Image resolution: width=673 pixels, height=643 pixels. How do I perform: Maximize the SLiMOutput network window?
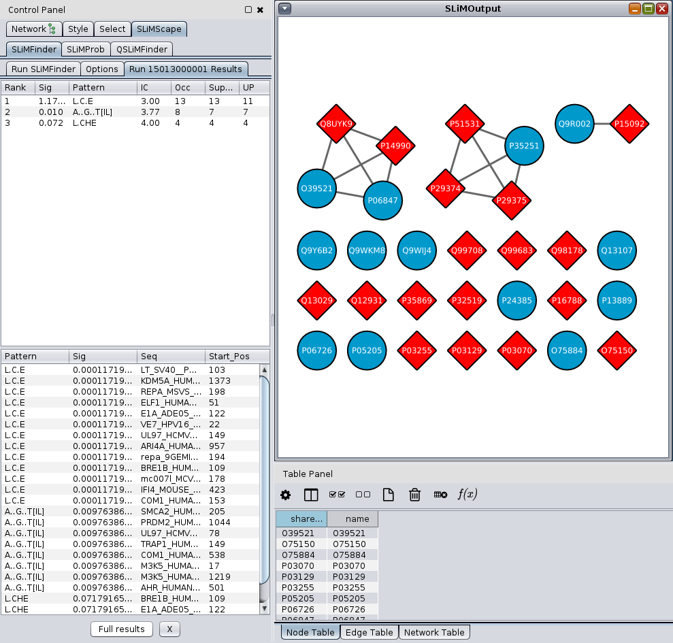click(x=649, y=8)
